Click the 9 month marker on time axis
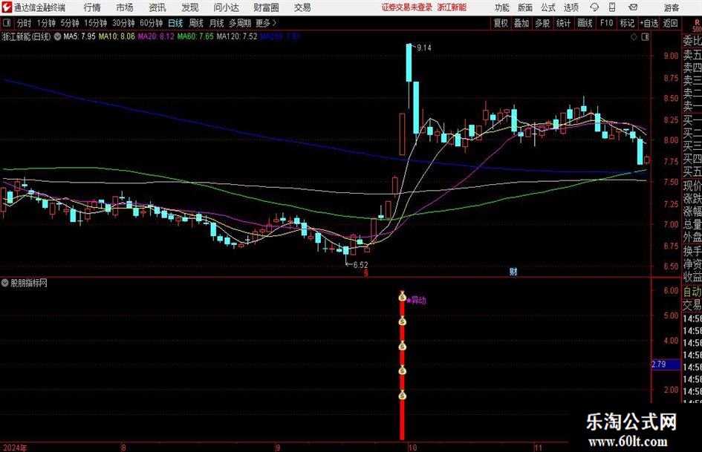 [x=278, y=448]
